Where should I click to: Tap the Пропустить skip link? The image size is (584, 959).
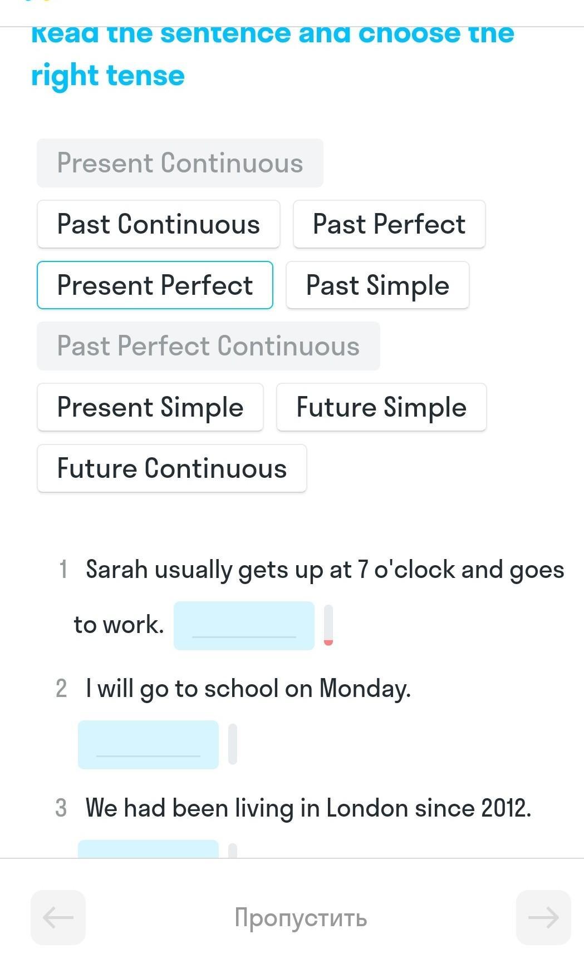tap(301, 917)
